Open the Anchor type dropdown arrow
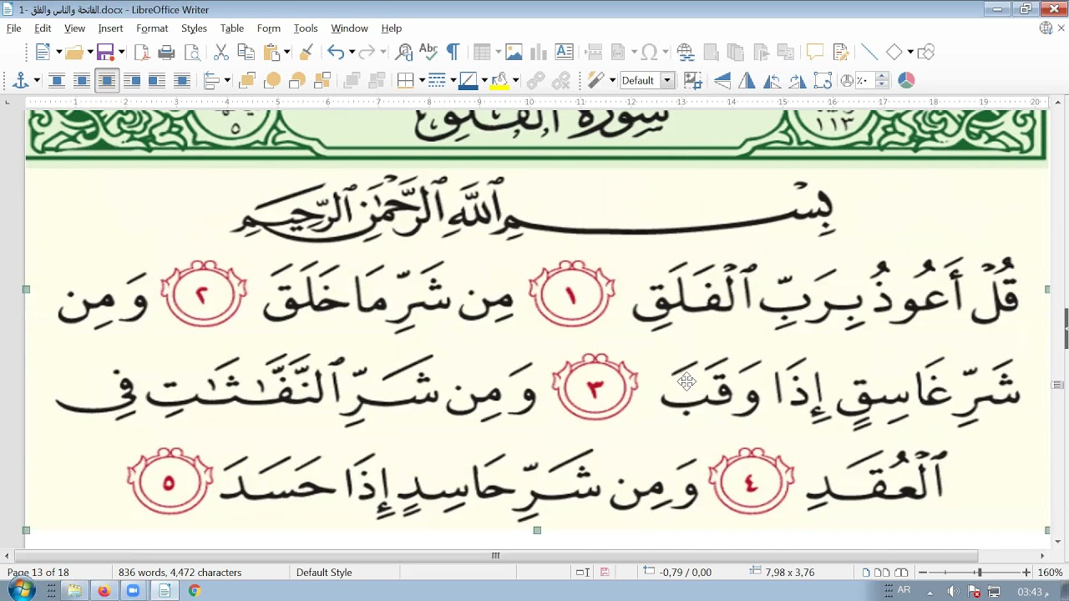The image size is (1069, 601). pos(36,81)
